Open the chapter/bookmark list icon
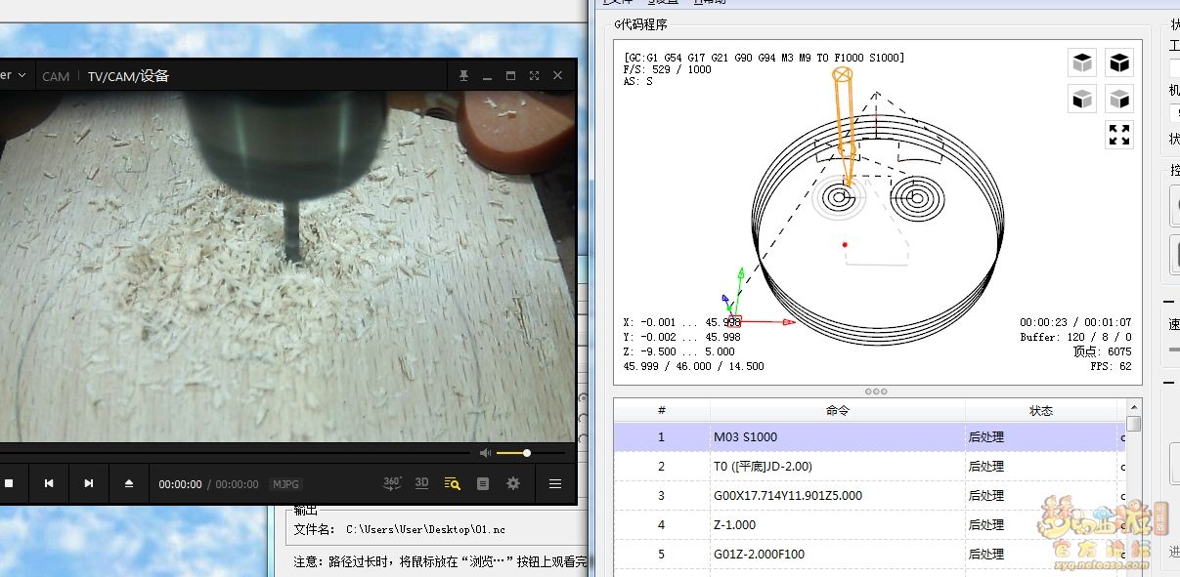Viewport: 1180px width, 577px height. click(483, 483)
